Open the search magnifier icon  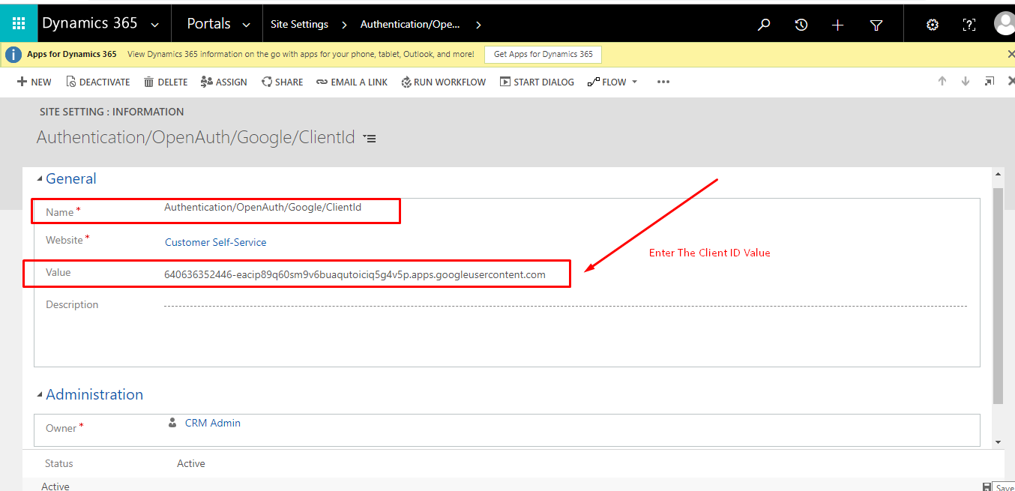point(764,25)
